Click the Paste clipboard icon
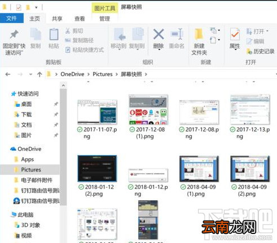Viewport: 277px width, 243px height. 54,34
